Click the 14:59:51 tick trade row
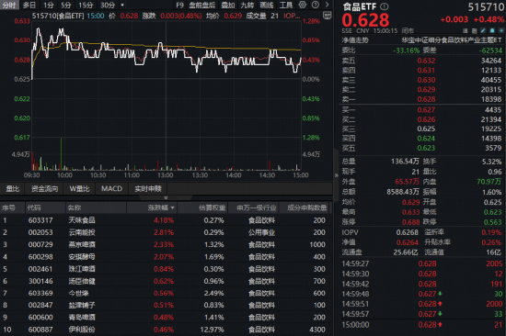Screen dimensions: 506x336 (422, 304)
